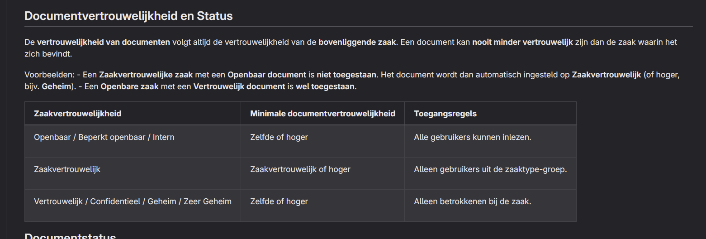Click the bold term "Zaakvertrouwelijke zaak"
Viewport: 706px width, 239px height.
pyautogui.click(x=146, y=75)
